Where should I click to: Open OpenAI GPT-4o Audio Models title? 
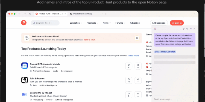pos(45,64)
